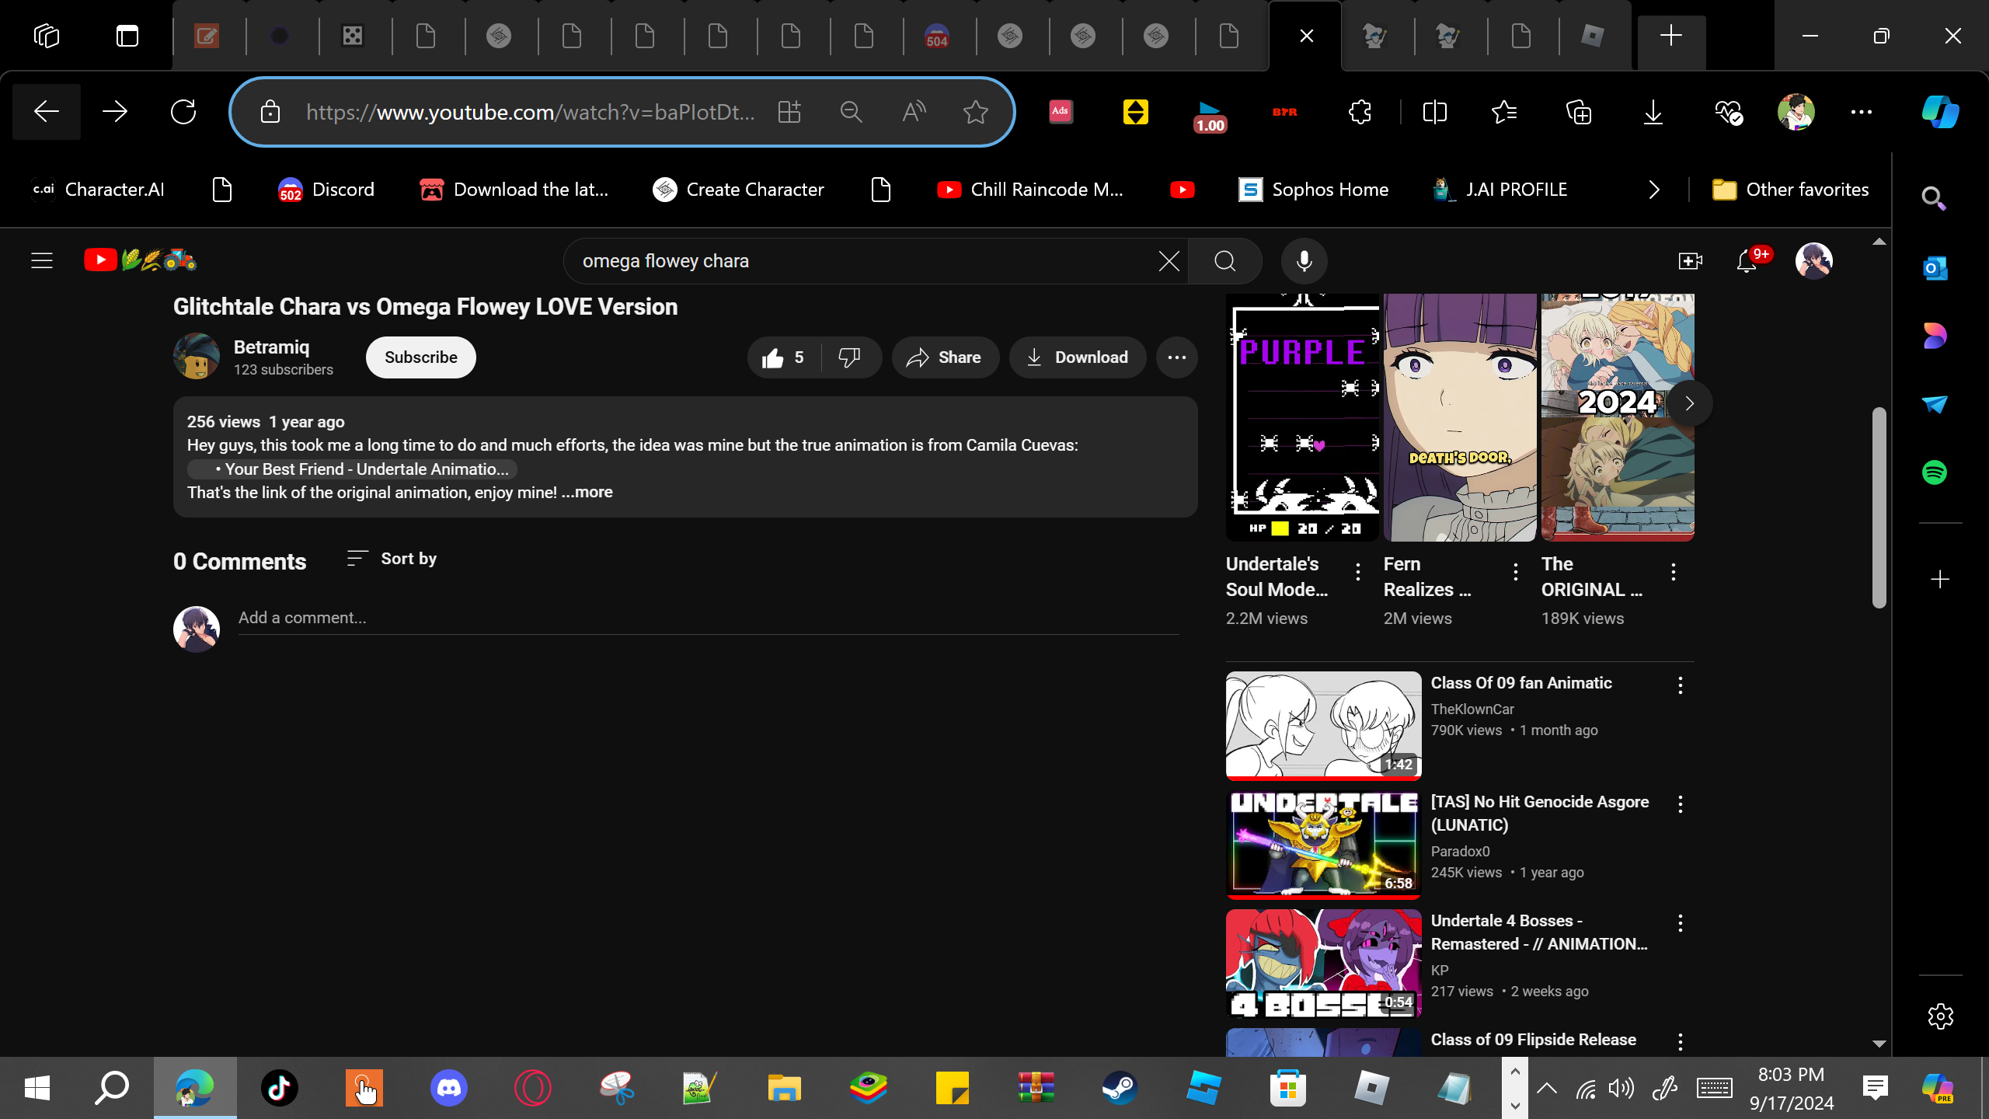Open Other favorites folder
1989x1119 pixels.
(1790, 190)
